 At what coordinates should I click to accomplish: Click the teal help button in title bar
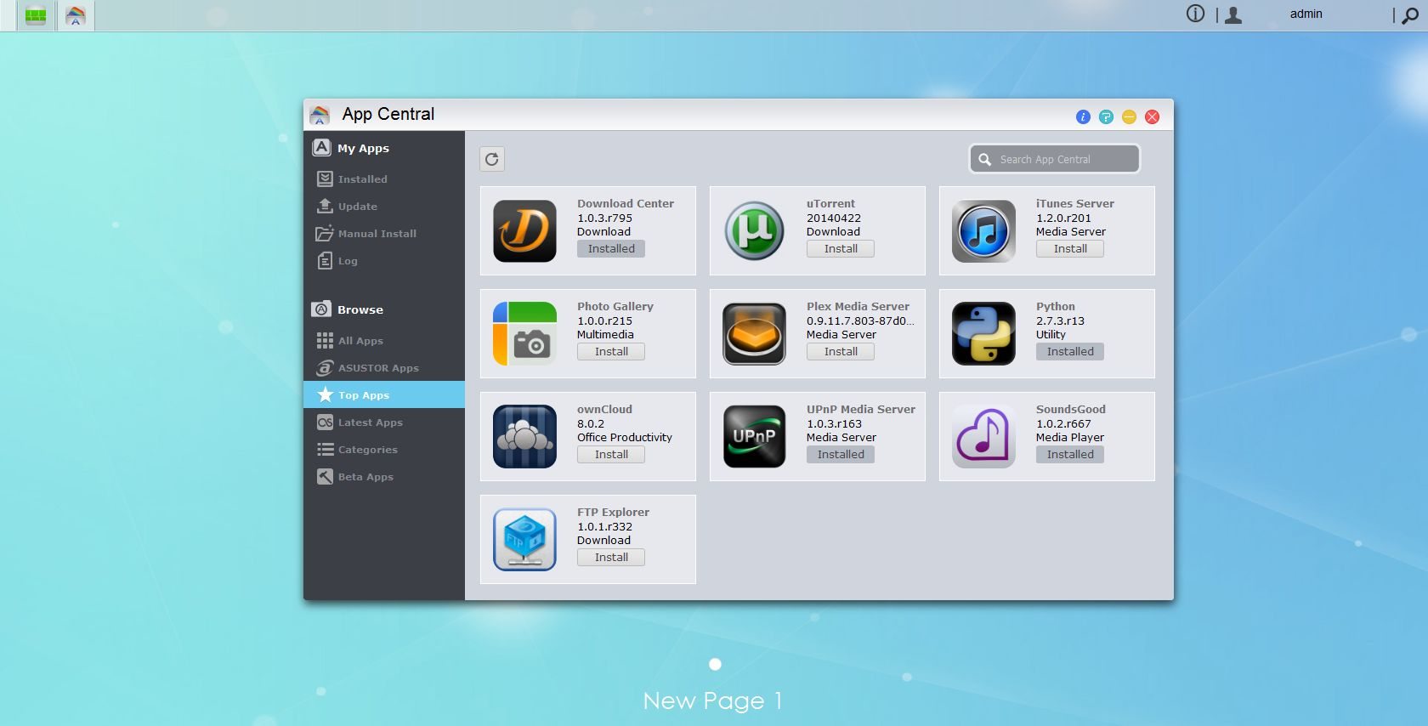1106,117
